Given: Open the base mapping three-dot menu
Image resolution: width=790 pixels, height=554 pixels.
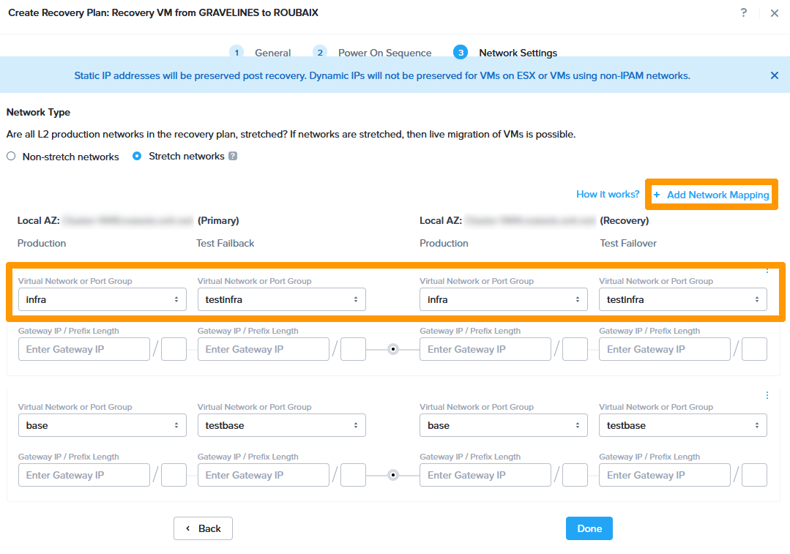Looking at the screenshot, I should click(x=767, y=395).
